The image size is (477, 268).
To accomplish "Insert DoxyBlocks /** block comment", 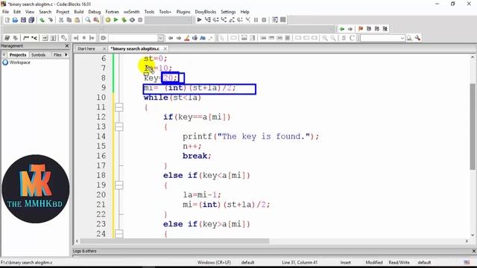I will [x=26, y=38].
